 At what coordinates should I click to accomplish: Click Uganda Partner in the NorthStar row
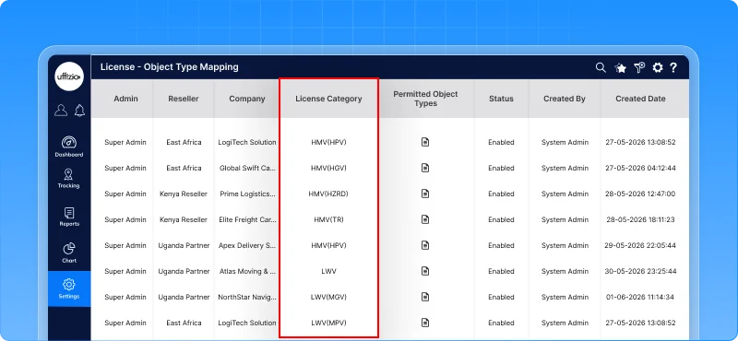[184, 298]
